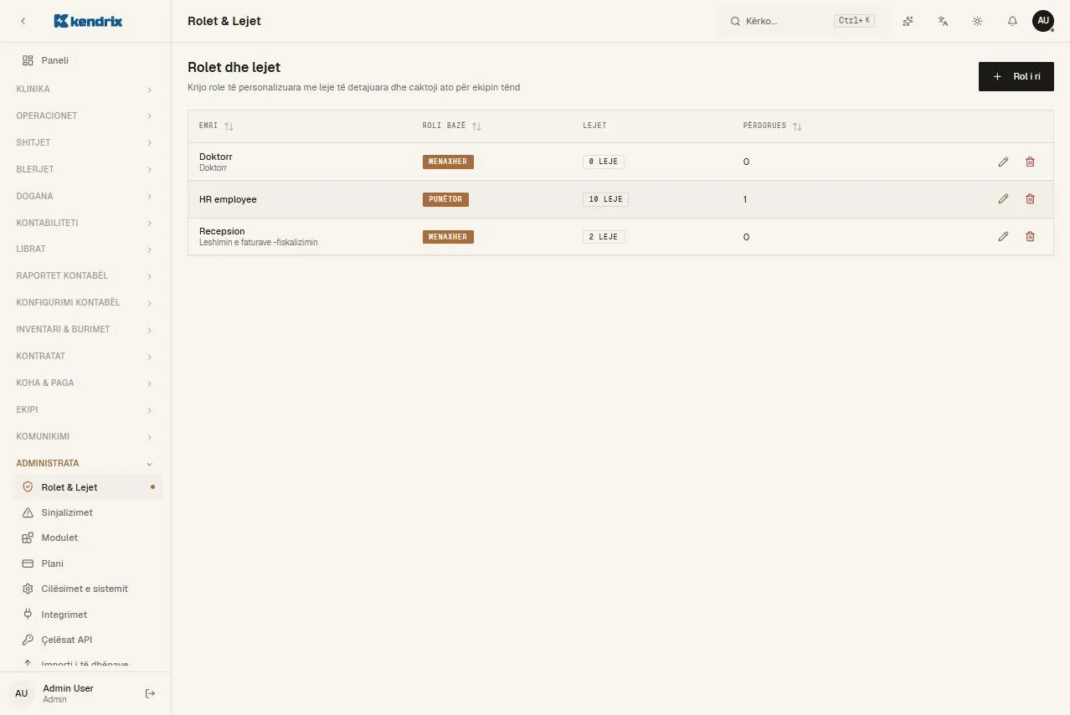Log out using the sign-out icon
This screenshot has height=715, width=1070.
tap(151, 693)
